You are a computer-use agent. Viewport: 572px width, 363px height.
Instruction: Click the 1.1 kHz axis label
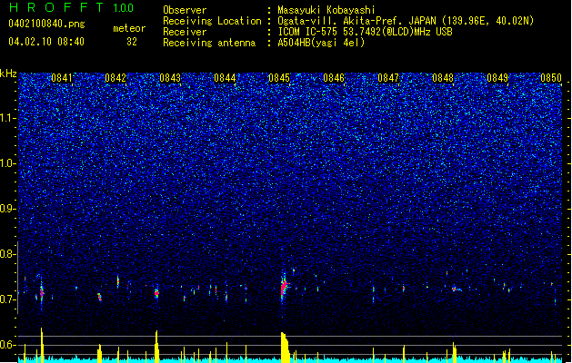click(7, 118)
